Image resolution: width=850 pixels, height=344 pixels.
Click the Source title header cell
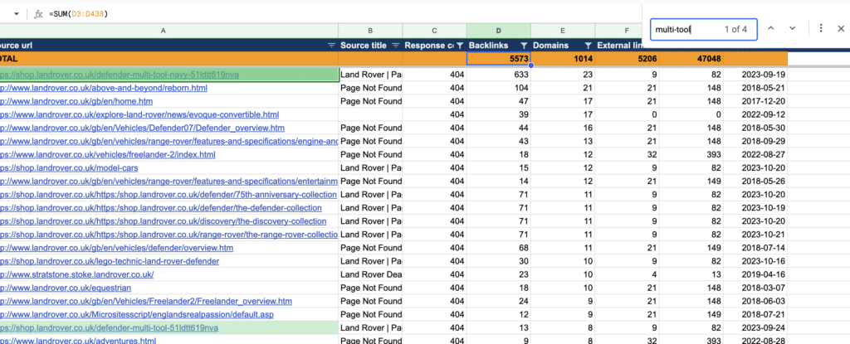point(370,46)
